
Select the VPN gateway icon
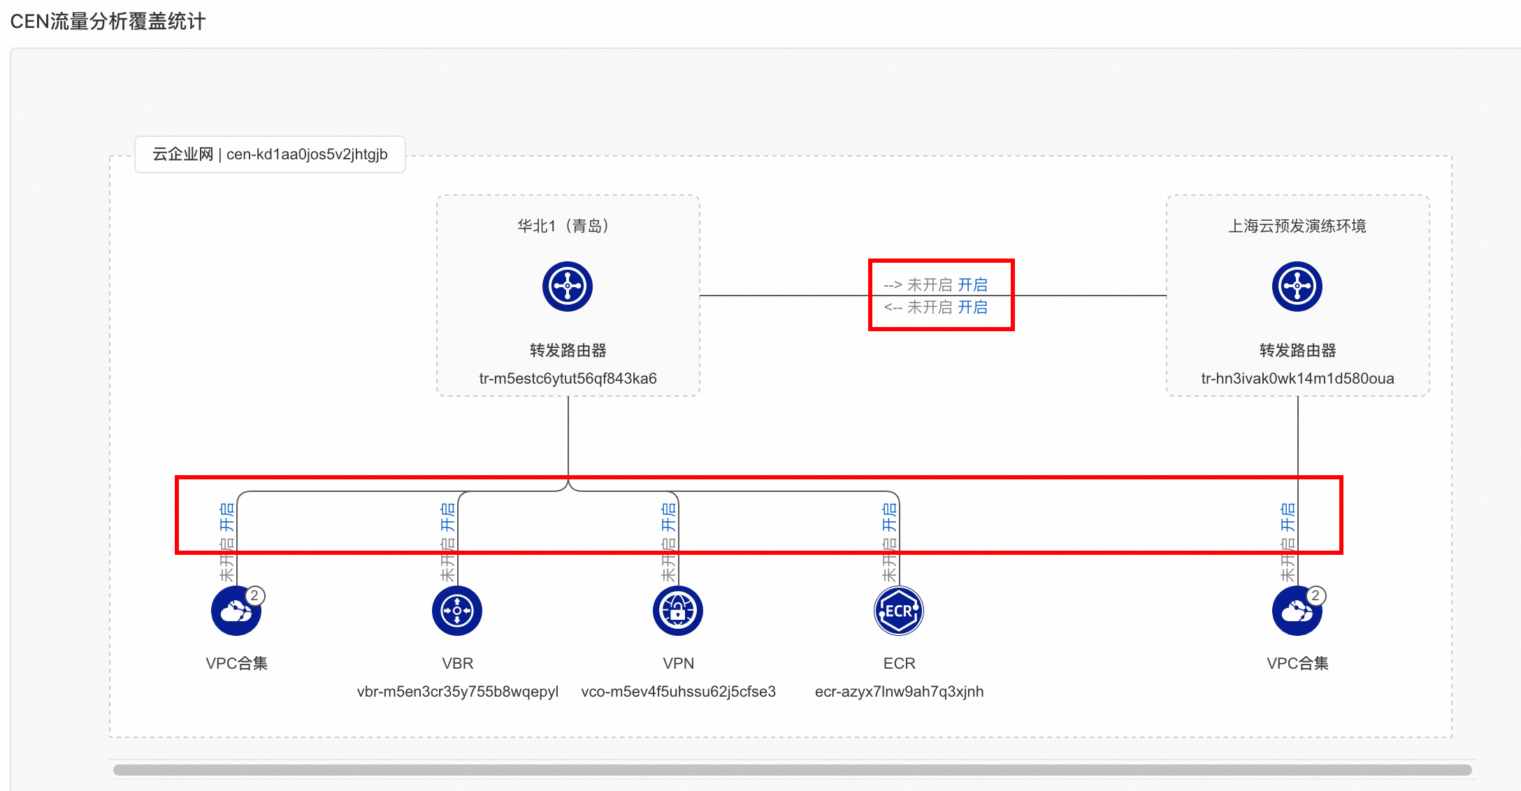678,611
